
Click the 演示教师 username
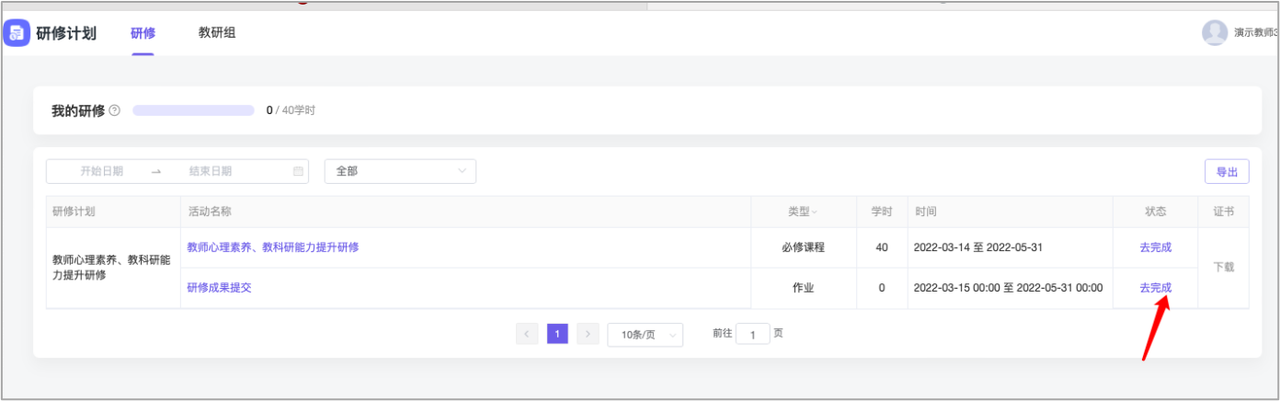tap(1256, 32)
